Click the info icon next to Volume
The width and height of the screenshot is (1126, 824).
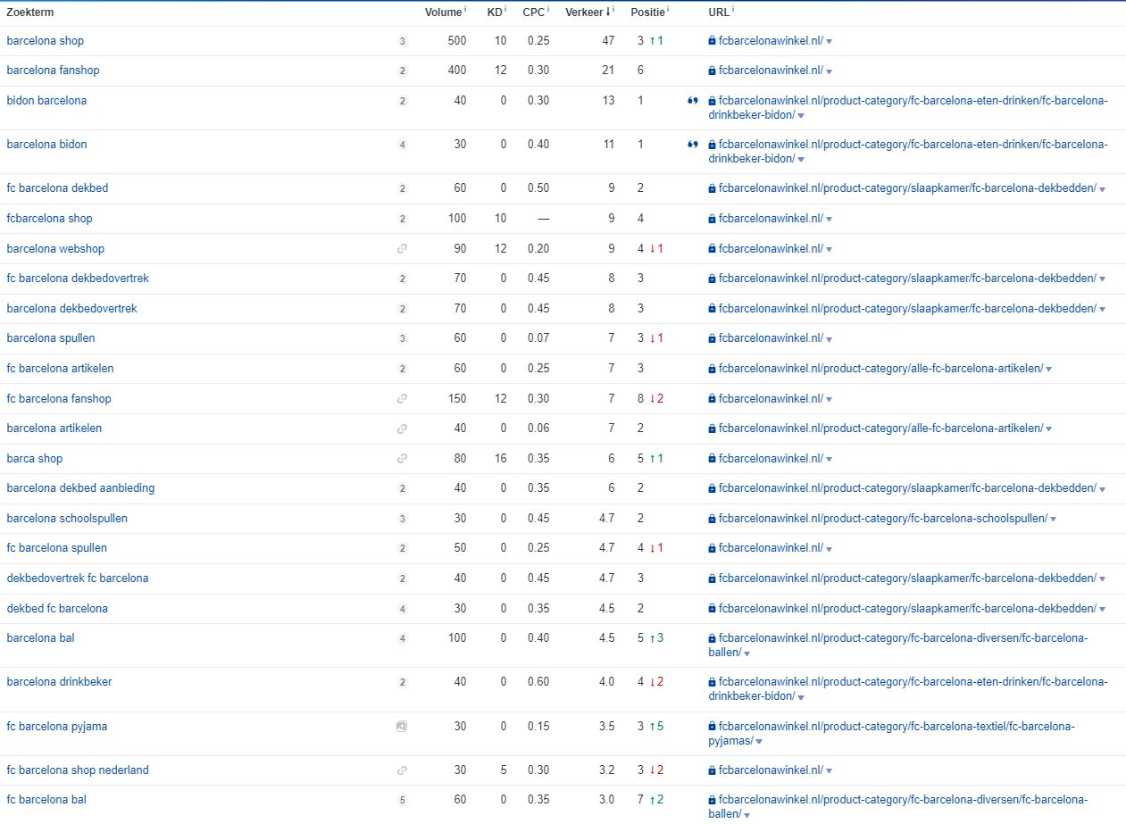point(464,10)
